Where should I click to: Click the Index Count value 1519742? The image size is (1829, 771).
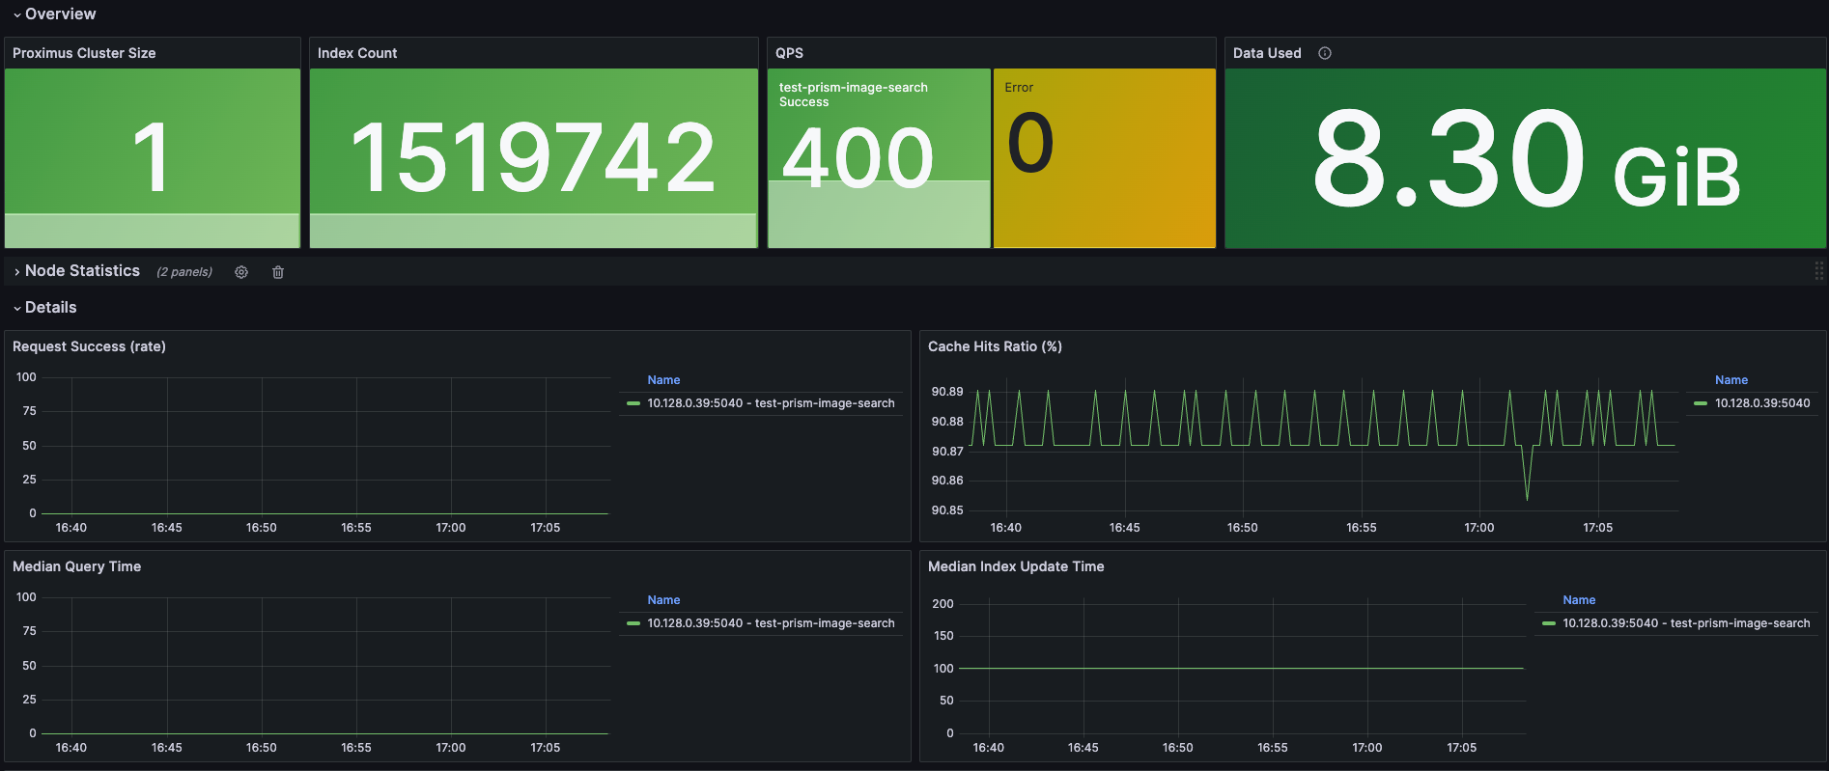point(533,157)
